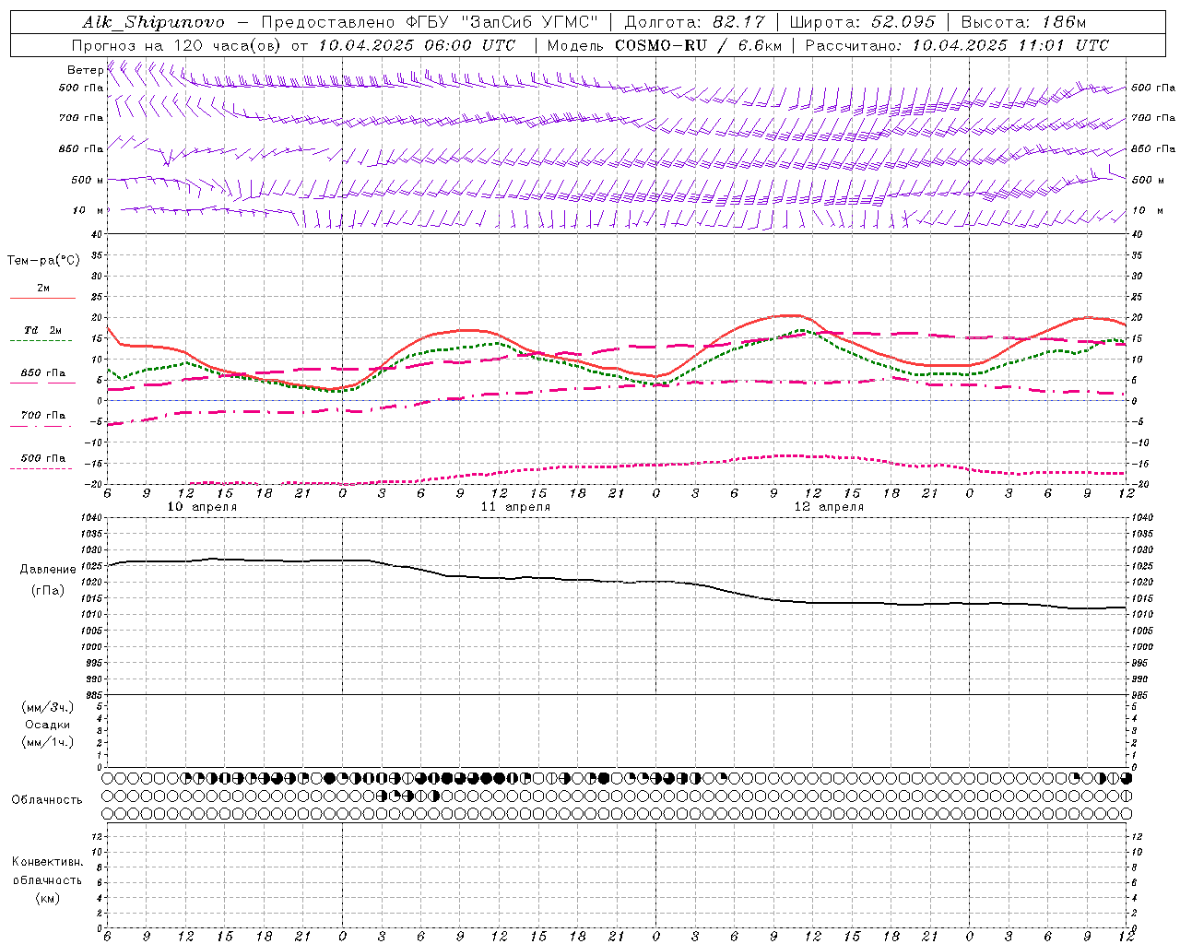Click the forecast start time 10.04.2025 06:00 UTC
The height and width of the screenshot is (944, 1180).
[417, 45]
